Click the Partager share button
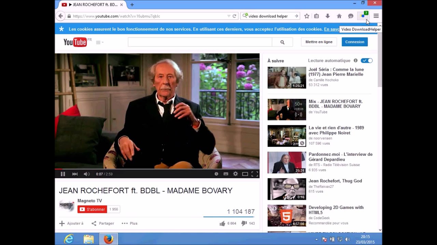The image size is (437, 245). pyautogui.click(x=103, y=223)
